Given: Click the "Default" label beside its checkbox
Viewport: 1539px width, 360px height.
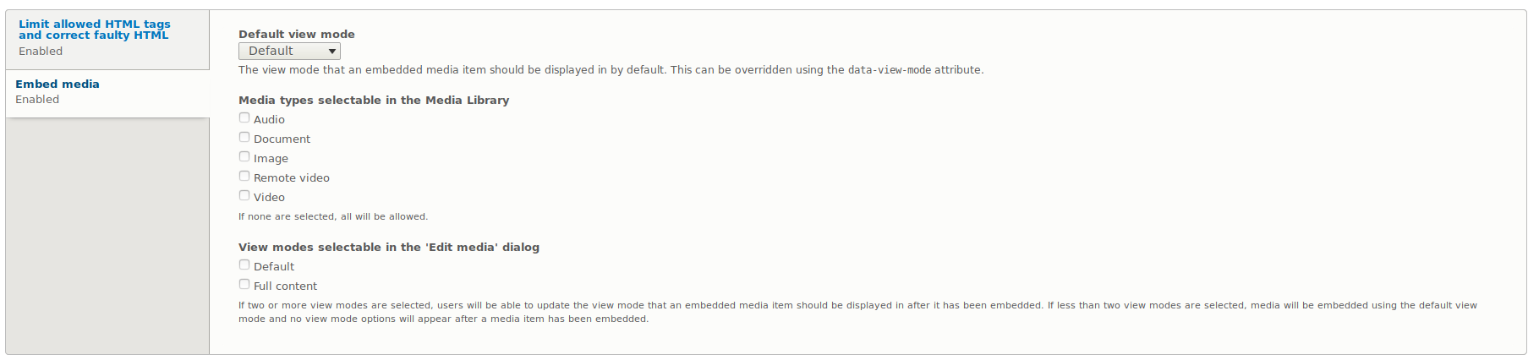Looking at the screenshot, I should 274,267.
